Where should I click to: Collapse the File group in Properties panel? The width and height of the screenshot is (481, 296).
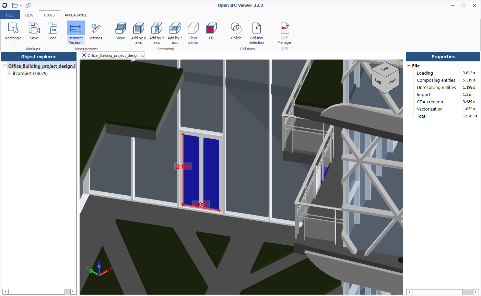[x=409, y=66]
